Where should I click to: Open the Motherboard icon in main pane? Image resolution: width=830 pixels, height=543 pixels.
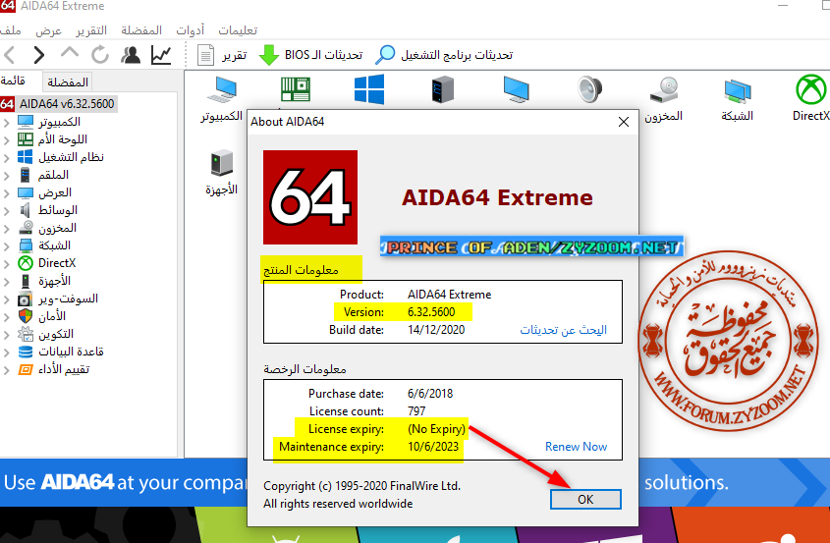point(296,89)
